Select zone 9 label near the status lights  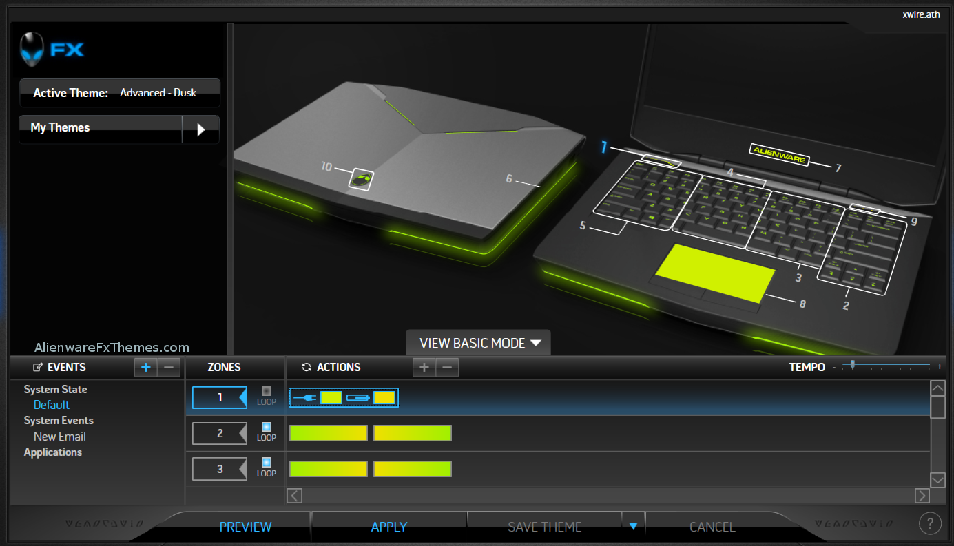pos(913,222)
